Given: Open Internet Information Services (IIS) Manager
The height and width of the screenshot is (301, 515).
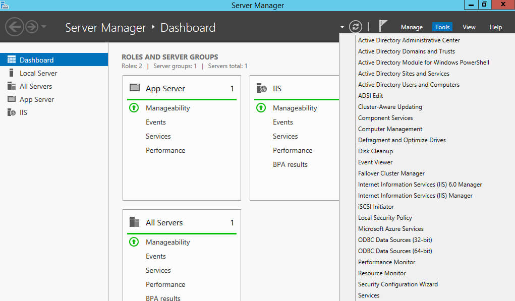Looking at the screenshot, I should pyautogui.click(x=415, y=196).
